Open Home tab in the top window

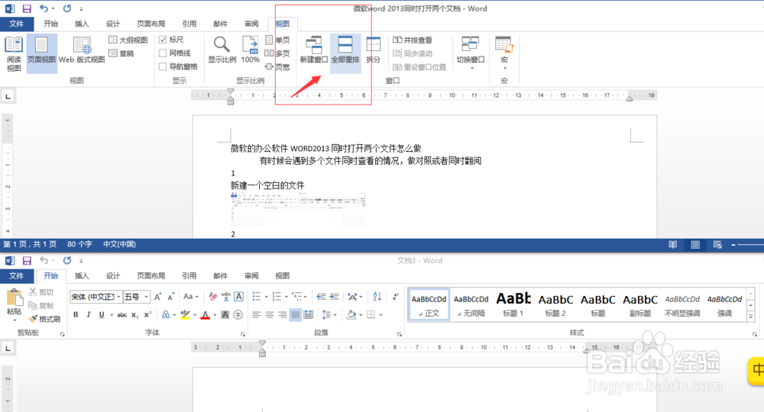tap(50, 24)
